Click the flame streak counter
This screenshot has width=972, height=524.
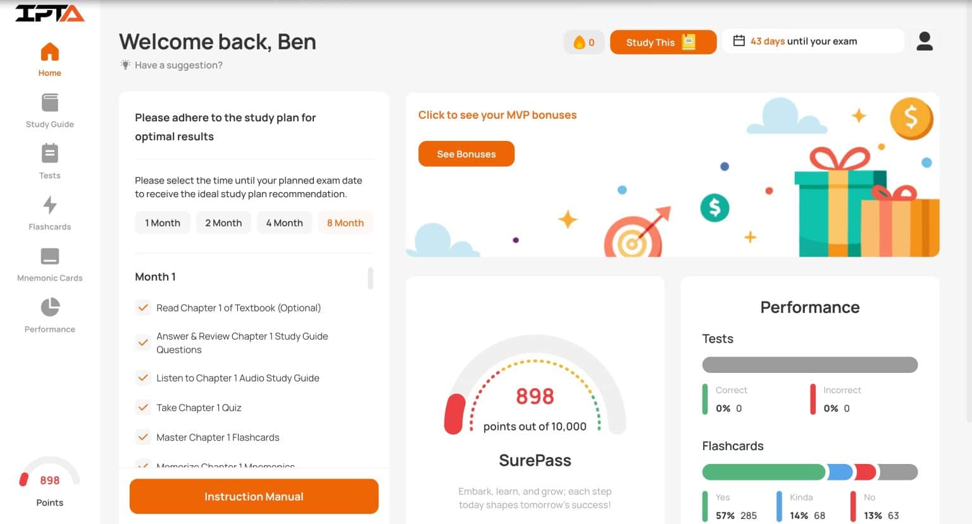coord(583,42)
